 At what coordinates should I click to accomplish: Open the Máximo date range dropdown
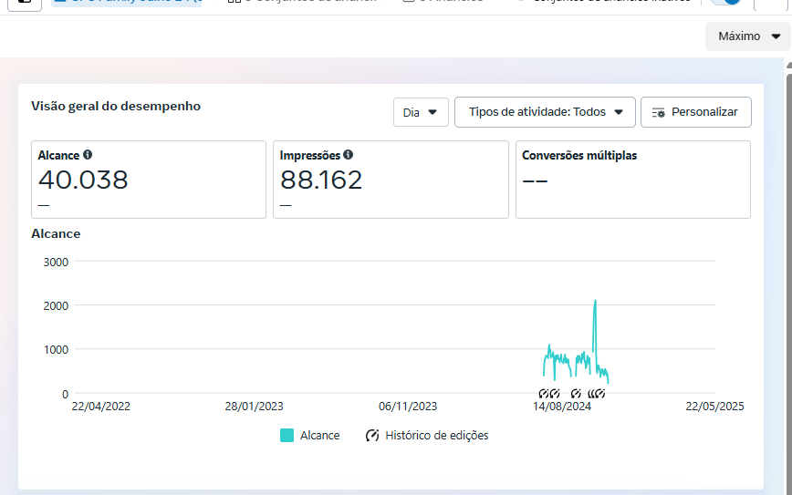click(x=748, y=36)
